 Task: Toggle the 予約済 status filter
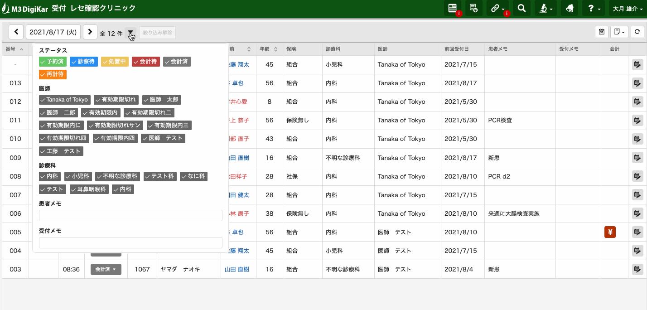pyautogui.click(x=53, y=62)
